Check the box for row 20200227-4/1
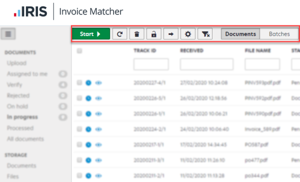Image resolution: width=300 pixels, height=182 pixels. (79, 83)
